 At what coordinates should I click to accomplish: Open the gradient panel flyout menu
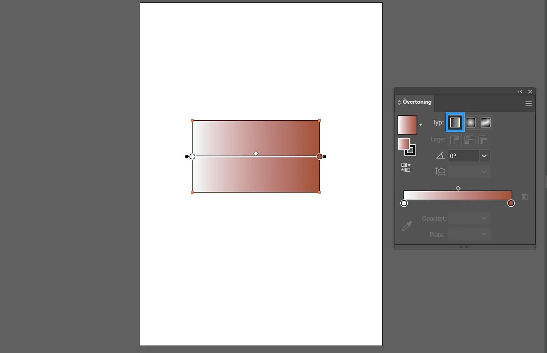tap(528, 103)
